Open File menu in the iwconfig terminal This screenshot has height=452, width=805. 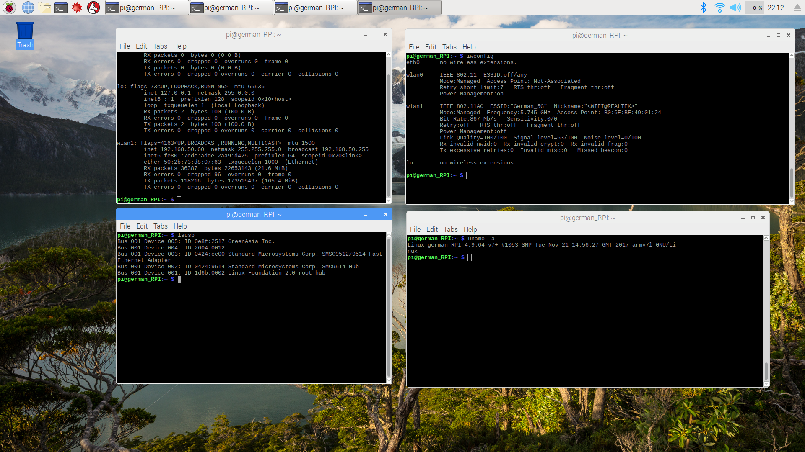(x=414, y=47)
